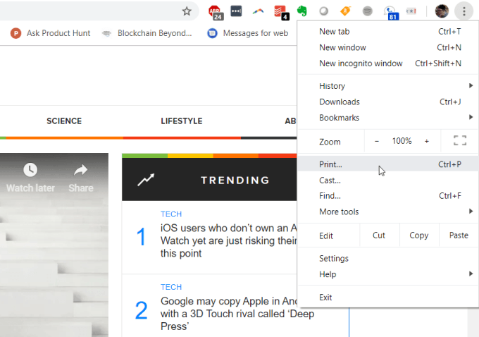Screen dimensions: 479x337
Task: Open the extension icon with badge 81
Action: (391, 13)
